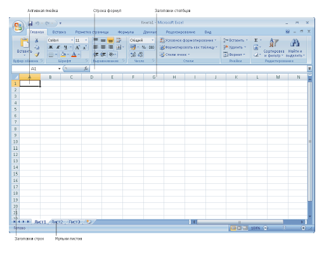Toggle wrap text in cell
The height and width of the screenshot is (253, 331).
(x=119, y=40)
